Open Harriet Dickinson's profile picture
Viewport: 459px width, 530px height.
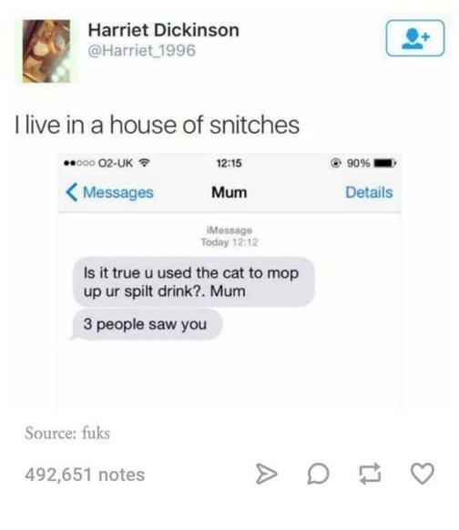tap(46, 51)
